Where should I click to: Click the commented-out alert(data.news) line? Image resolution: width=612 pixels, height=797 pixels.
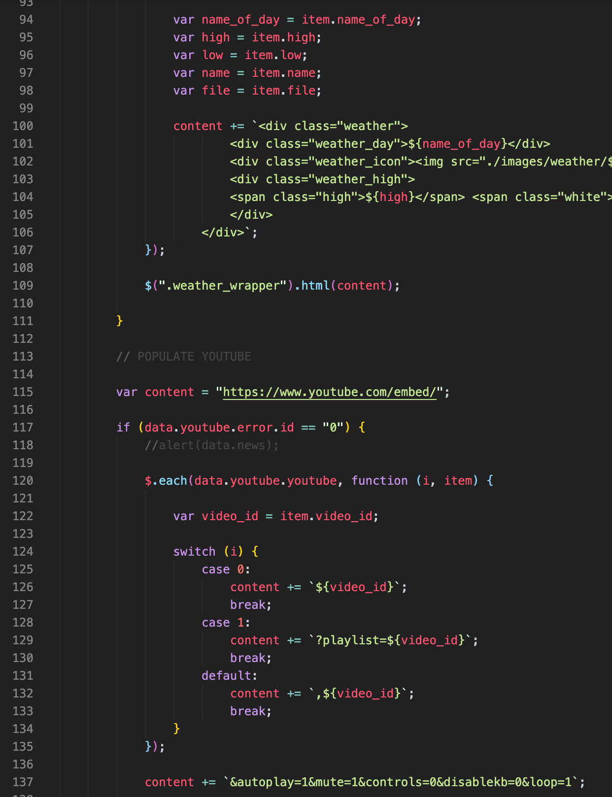point(212,445)
